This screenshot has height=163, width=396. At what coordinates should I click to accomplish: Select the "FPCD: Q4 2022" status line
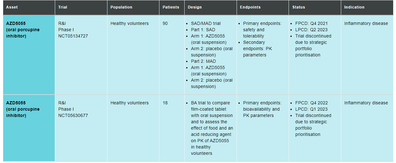[x=311, y=103]
